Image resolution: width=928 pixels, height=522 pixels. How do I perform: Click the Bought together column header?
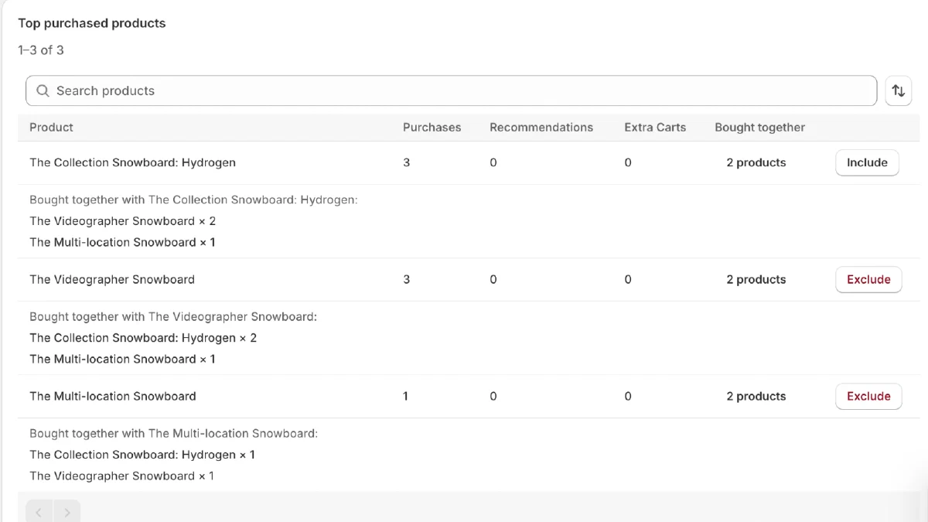(759, 127)
